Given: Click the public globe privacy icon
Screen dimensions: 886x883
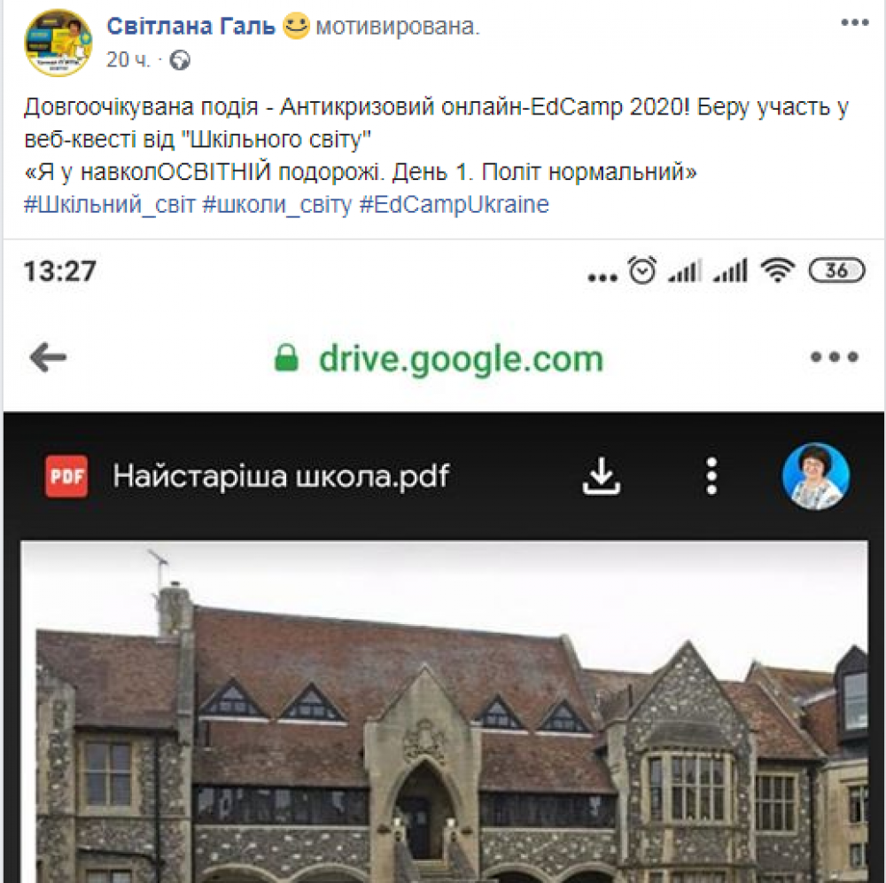Looking at the screenshot, I should coord(182,60).
